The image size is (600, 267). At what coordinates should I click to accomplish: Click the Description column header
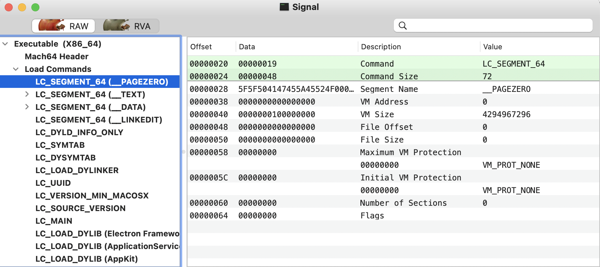click(x=381, y=47)
